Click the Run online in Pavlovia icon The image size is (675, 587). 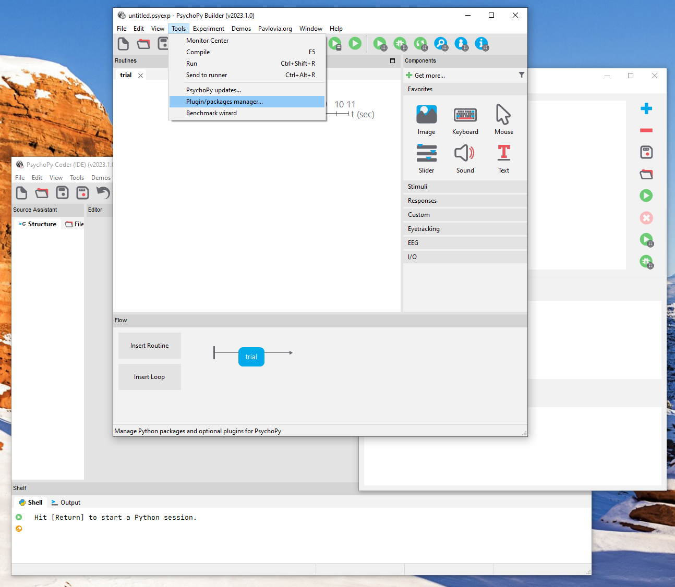coord(380,44)
